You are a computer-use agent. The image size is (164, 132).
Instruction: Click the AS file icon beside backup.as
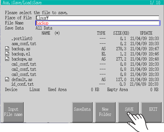click(x=7, y=49)
